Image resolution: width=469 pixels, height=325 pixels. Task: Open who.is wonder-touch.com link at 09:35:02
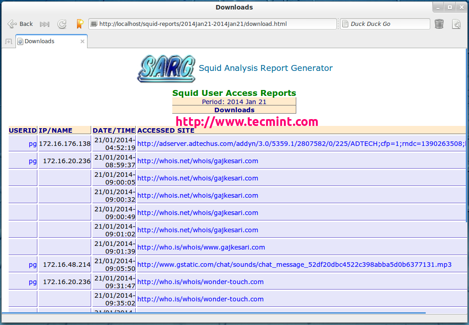(201, 300)
